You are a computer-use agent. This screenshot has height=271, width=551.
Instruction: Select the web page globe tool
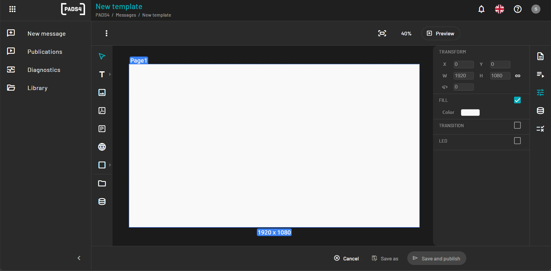102,147
